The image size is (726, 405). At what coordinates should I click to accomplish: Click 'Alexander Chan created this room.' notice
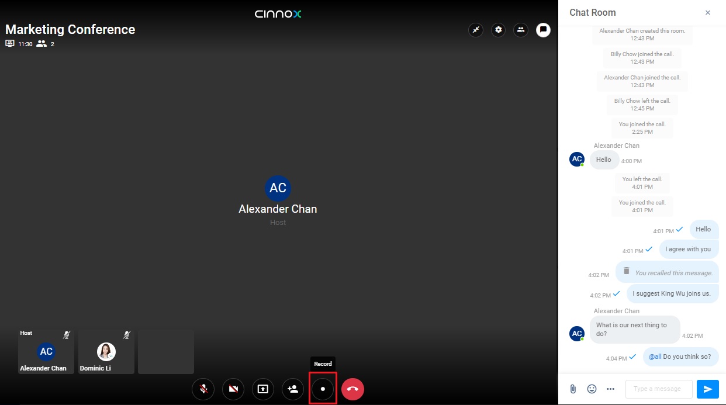(642, 34)
